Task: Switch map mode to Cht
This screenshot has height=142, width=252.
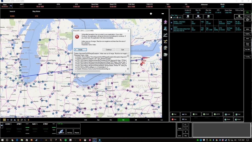Action: coord(85,120)
